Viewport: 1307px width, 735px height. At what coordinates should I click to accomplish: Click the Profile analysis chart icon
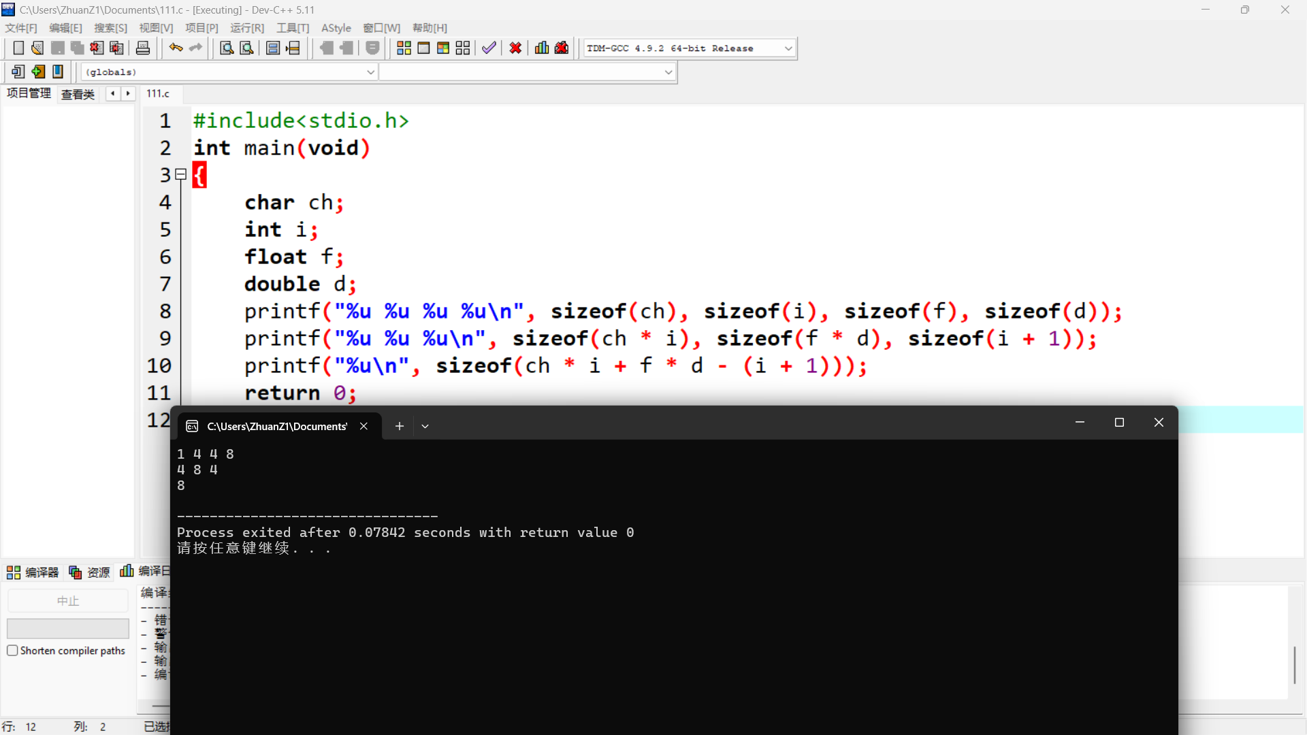click(x=542, y=48)
